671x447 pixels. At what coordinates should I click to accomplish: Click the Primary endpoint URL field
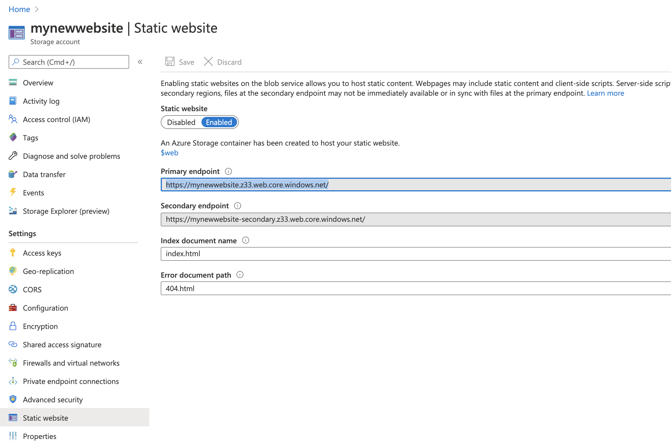(x=416, y=185)
